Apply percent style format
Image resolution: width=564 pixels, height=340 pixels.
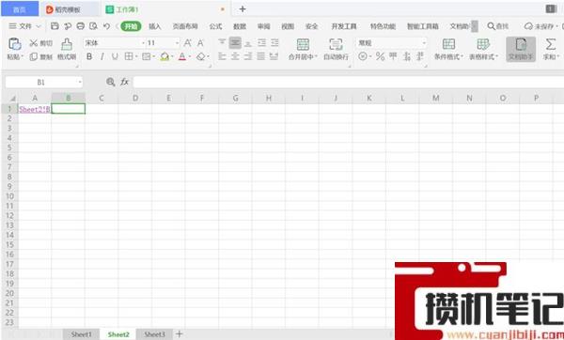pyautogui.click(x=380, y=56)
